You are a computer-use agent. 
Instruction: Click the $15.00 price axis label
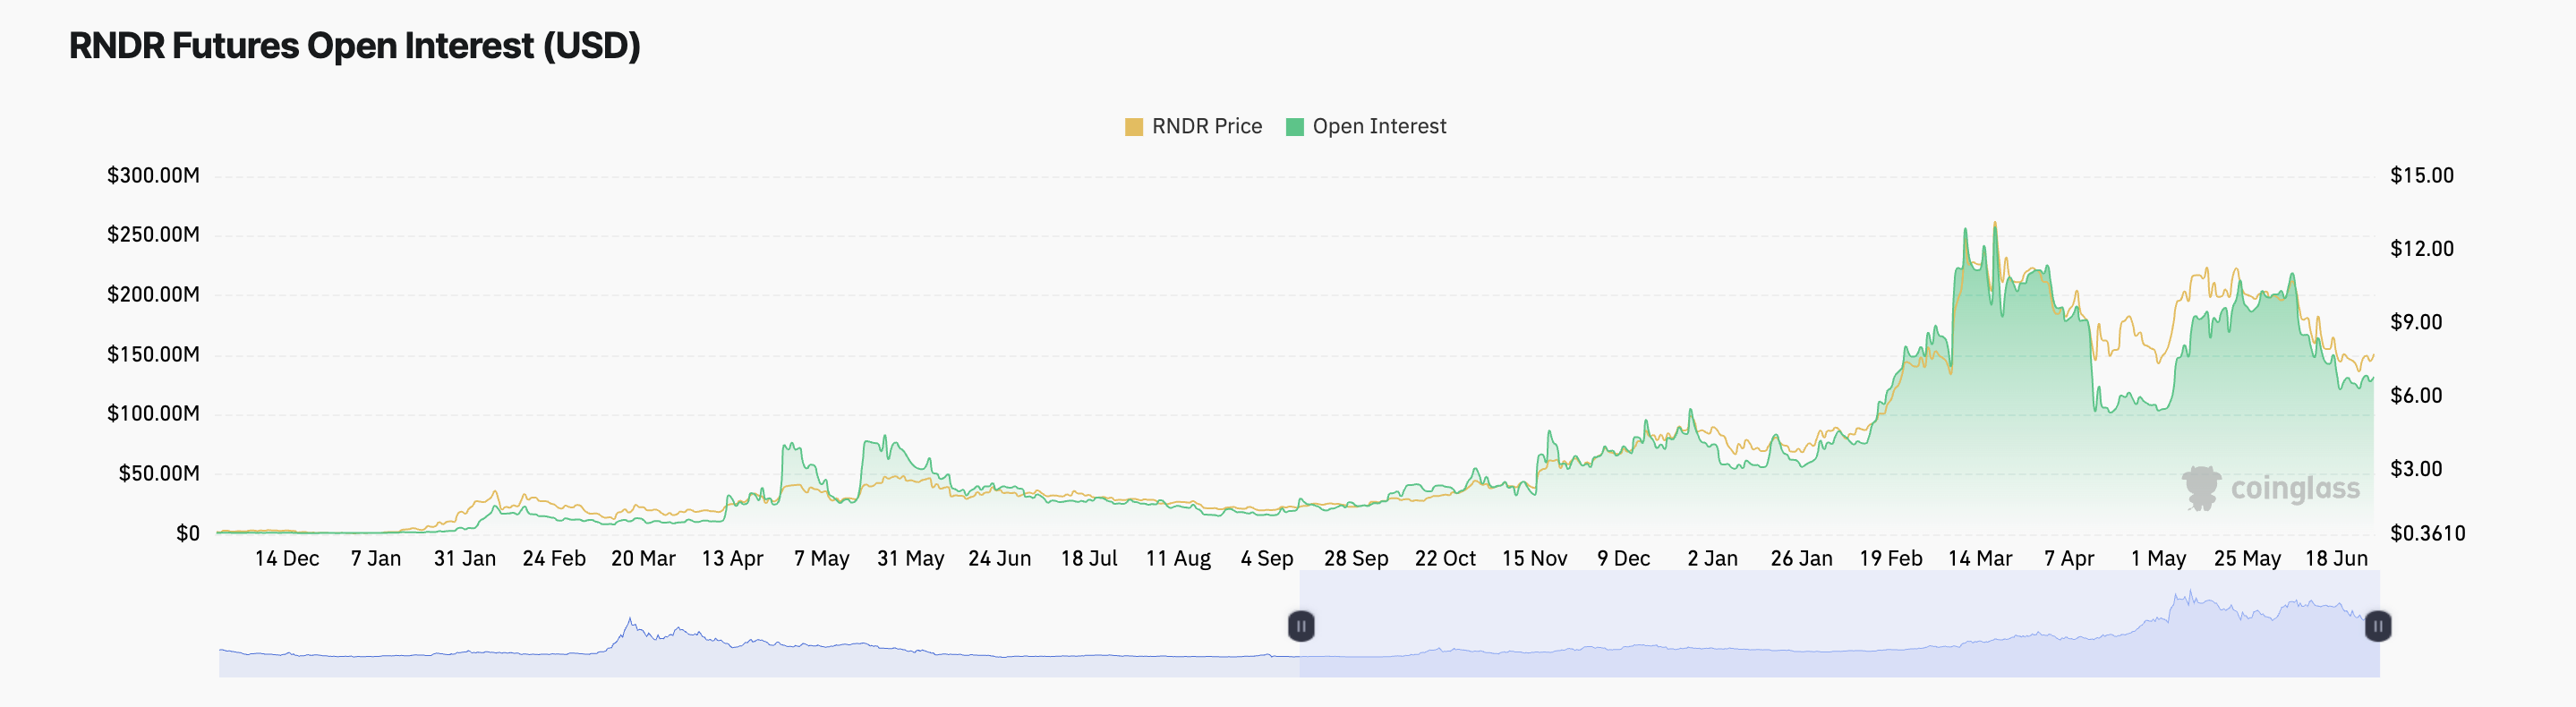[x=2422, y=176]
